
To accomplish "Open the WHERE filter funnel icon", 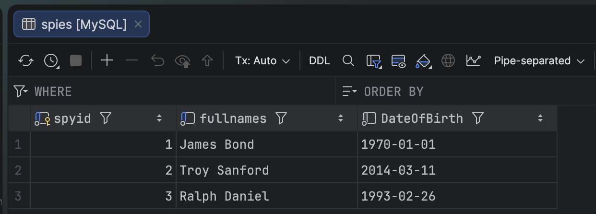I will click(x=20, y=91).
